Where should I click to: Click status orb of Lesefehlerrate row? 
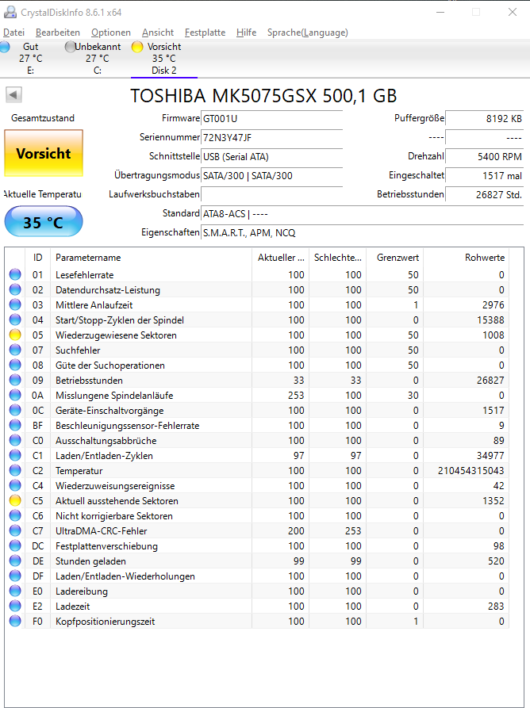15,274
